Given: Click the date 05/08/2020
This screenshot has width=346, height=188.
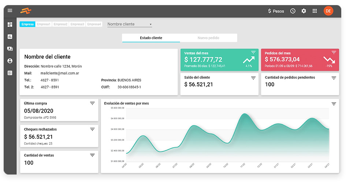Looking at the screenshot, I should coord(38,111).
